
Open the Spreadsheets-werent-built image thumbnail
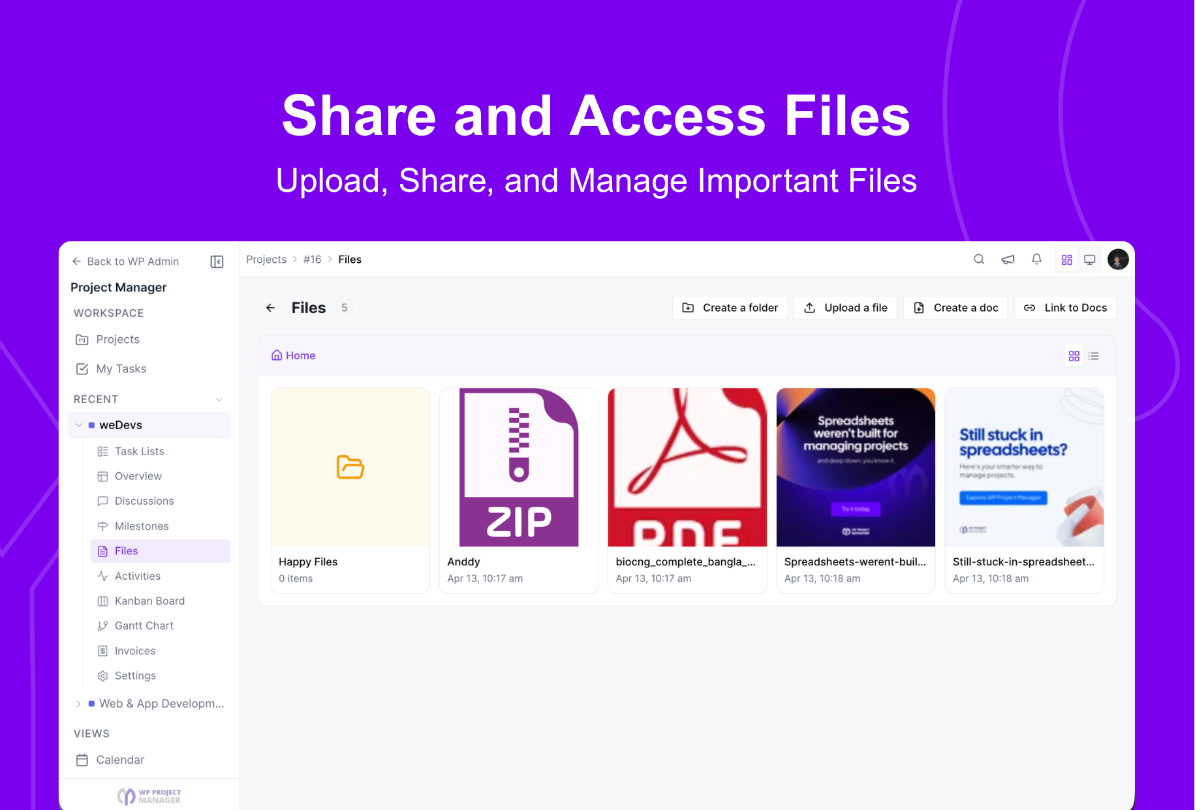(856, 468)
